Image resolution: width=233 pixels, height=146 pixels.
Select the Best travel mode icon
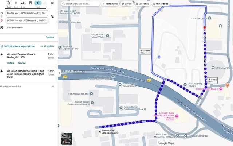coord(9,3)
